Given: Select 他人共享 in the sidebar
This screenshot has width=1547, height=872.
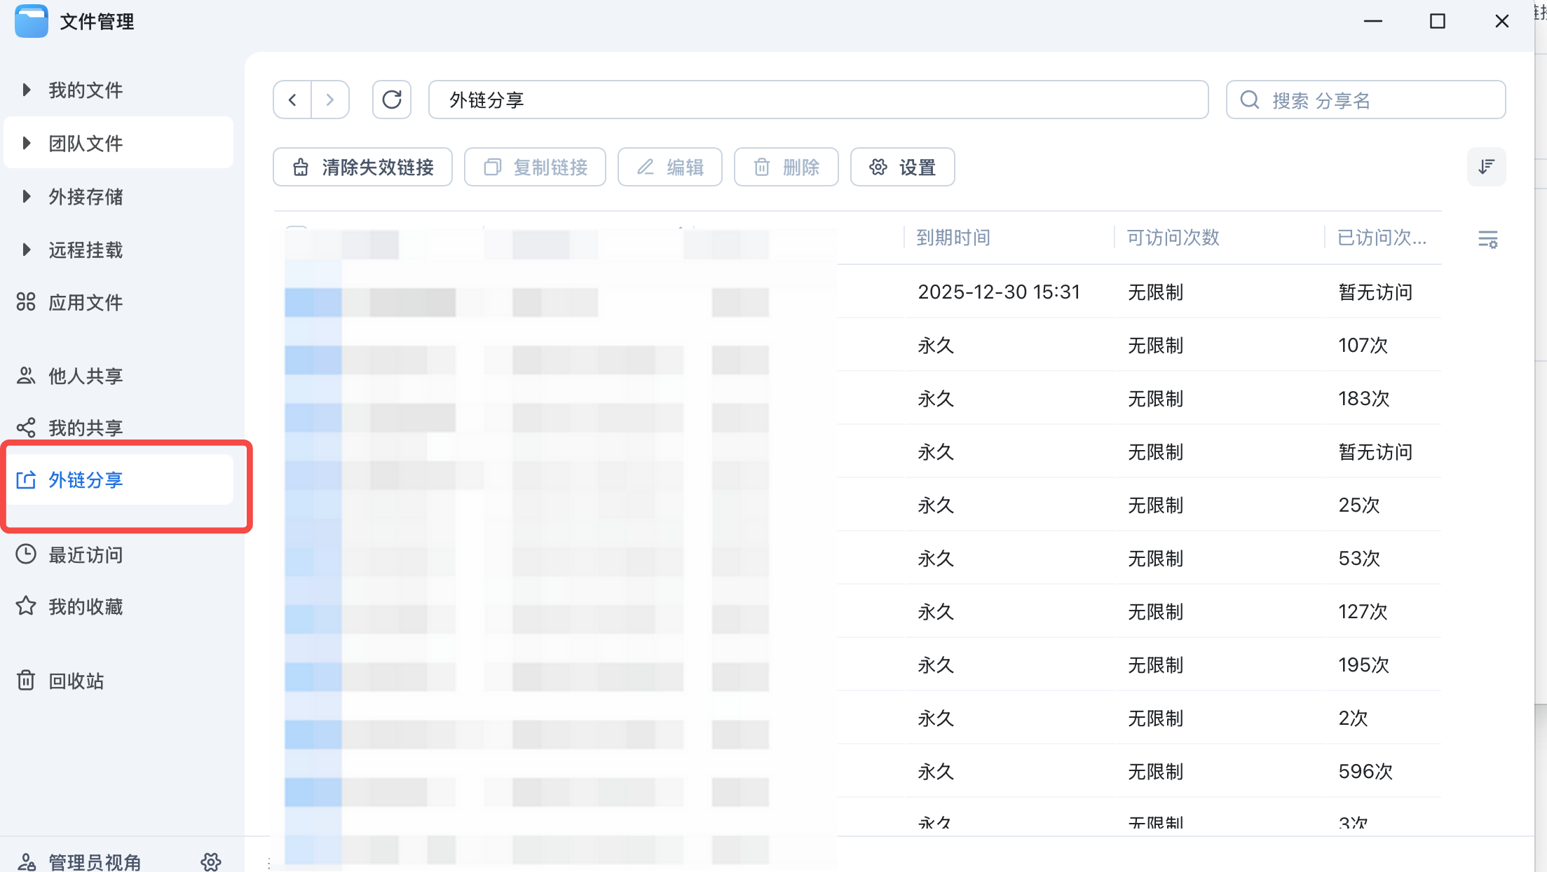Looking at the screenshot, I should [85, 376].
